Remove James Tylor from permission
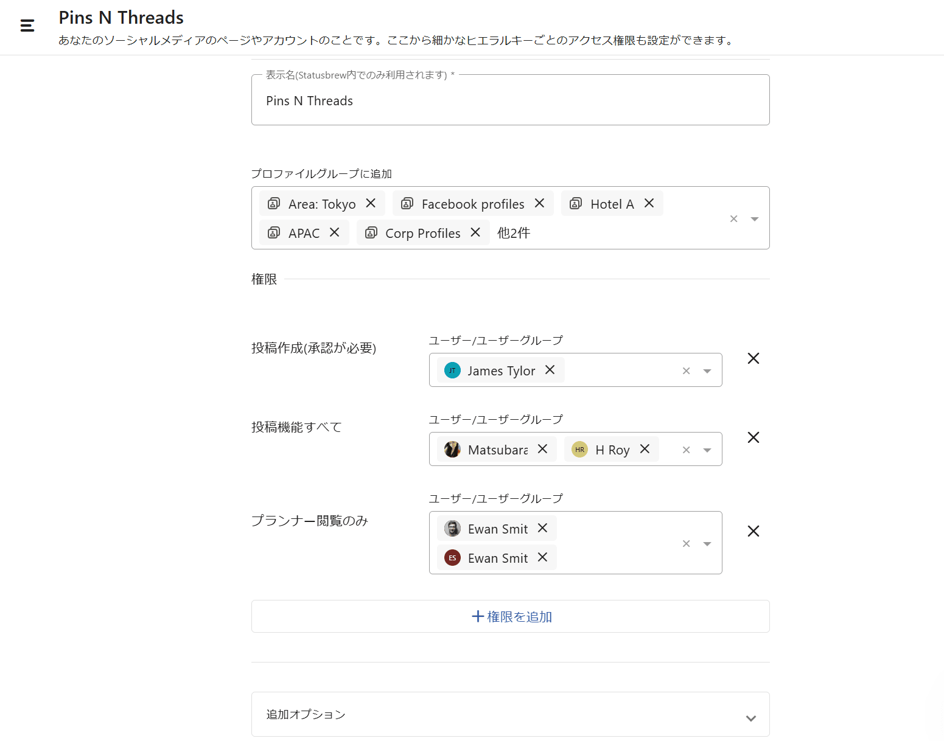This screenshot has width=944, height=741. click(550, 370)
